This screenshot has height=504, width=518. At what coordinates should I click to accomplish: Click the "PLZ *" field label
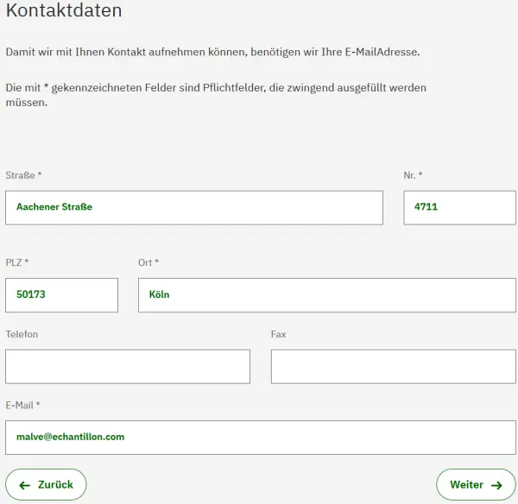[x=17, y=262]
